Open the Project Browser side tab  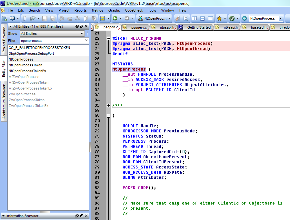(x=4, y=39)
